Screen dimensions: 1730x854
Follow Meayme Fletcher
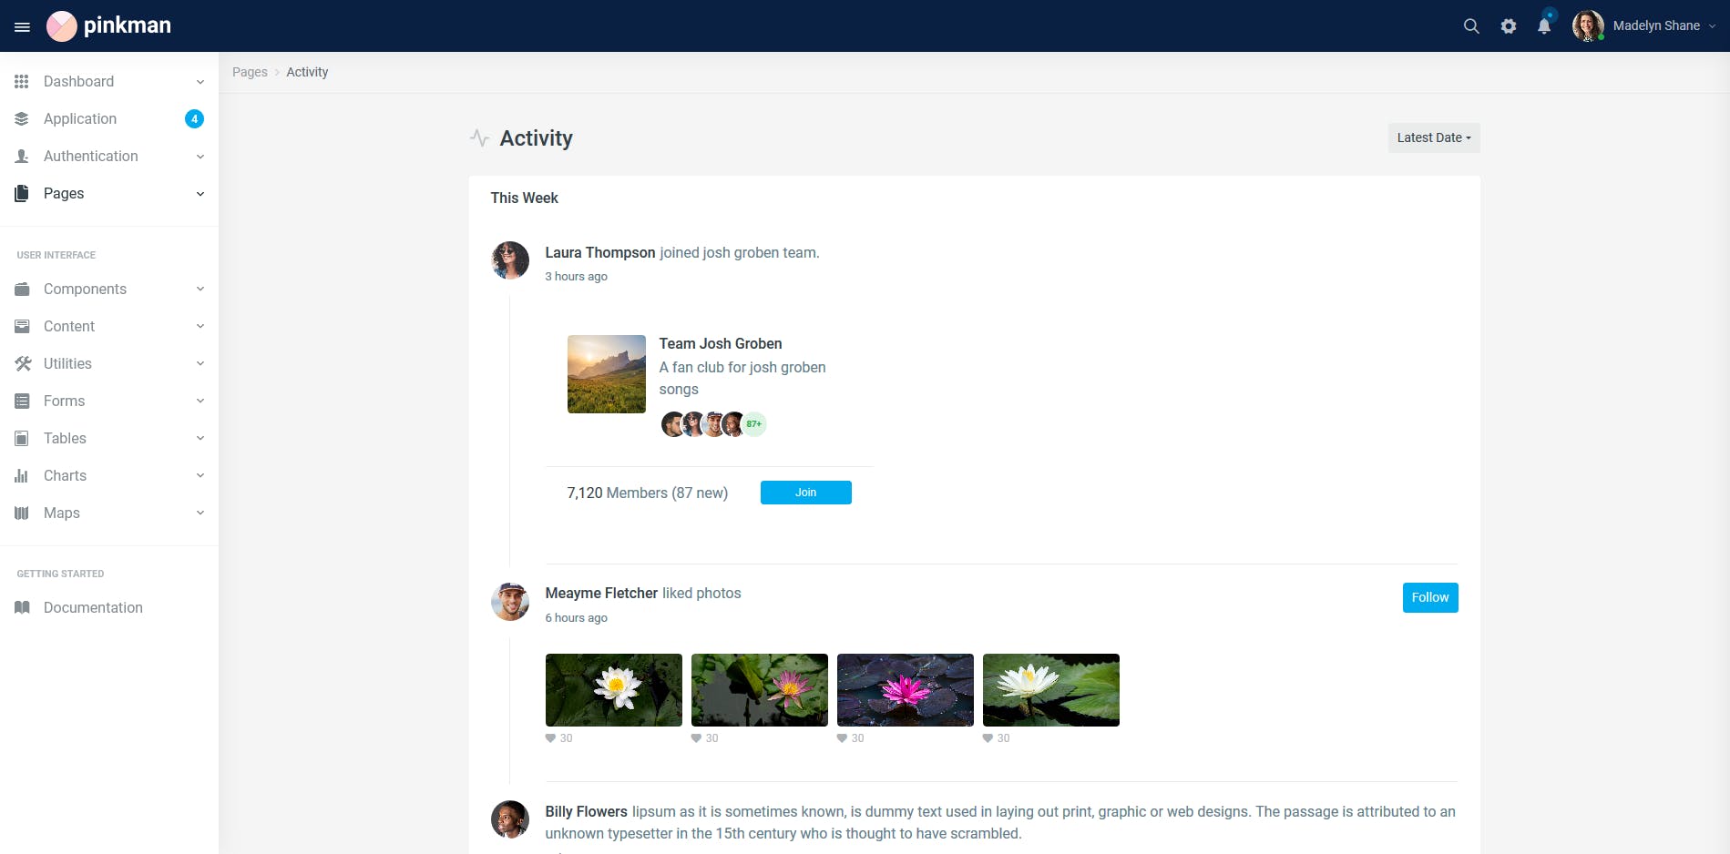1429,597
